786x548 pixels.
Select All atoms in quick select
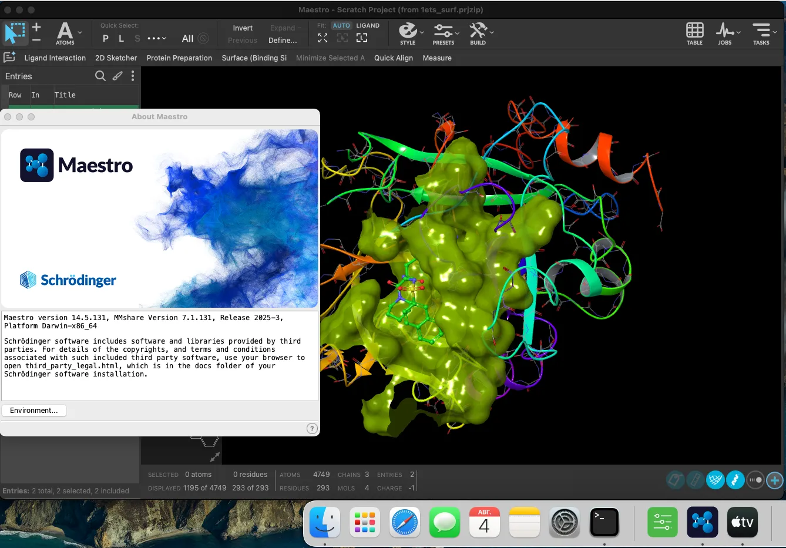tap(187, 39)
